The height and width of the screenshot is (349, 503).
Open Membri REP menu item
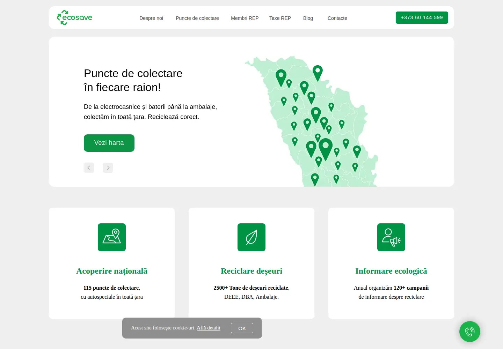pos(245,18)
